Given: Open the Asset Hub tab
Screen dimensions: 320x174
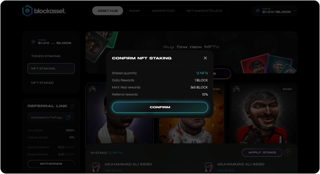Looking at the screenshot, I should (108, 11).
